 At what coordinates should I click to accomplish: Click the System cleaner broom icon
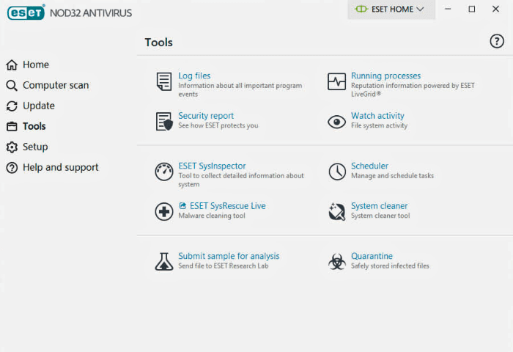tap(337, 211)
